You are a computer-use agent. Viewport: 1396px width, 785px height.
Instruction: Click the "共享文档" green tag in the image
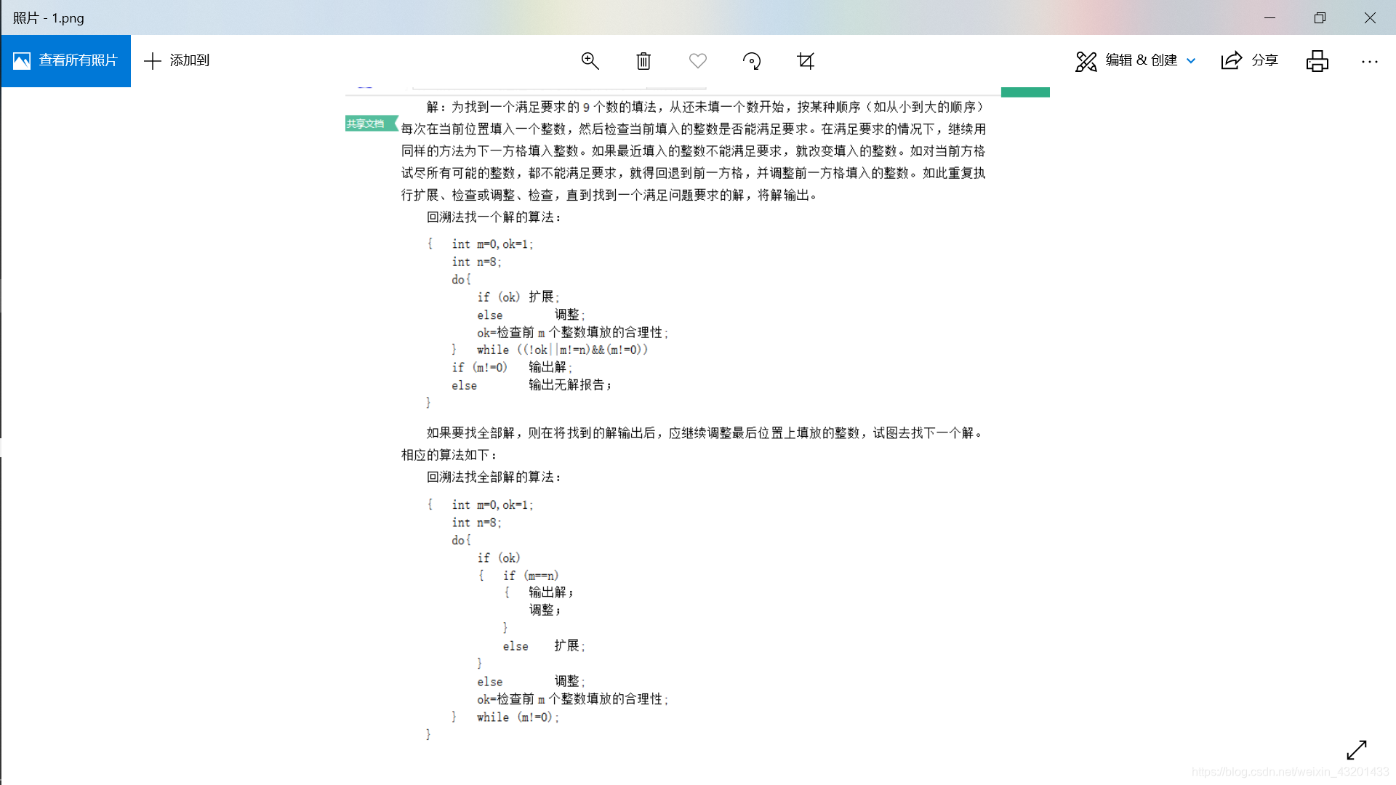371,124
